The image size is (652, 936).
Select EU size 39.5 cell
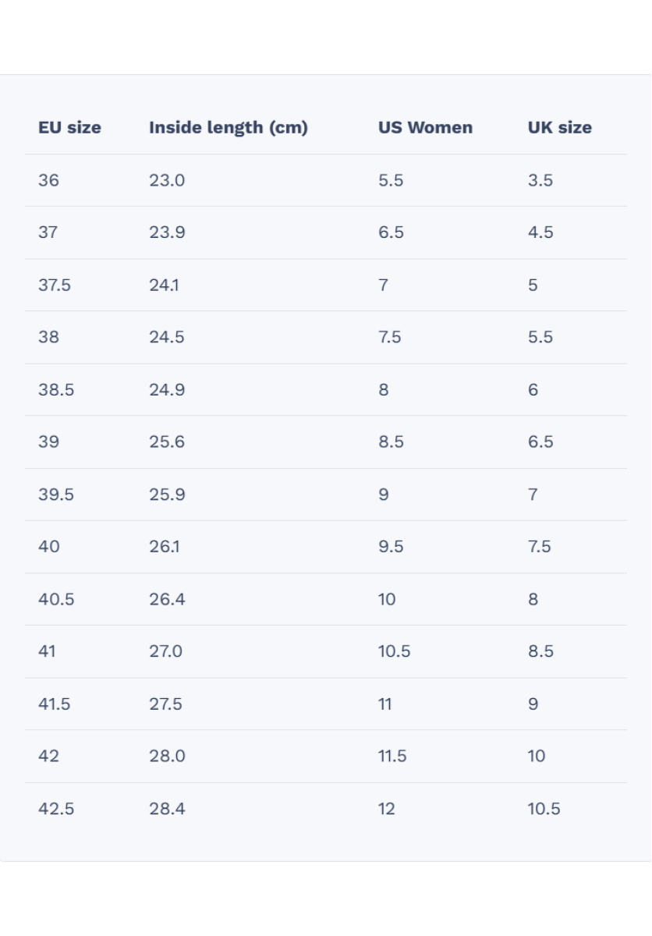[x=56, y=494]
